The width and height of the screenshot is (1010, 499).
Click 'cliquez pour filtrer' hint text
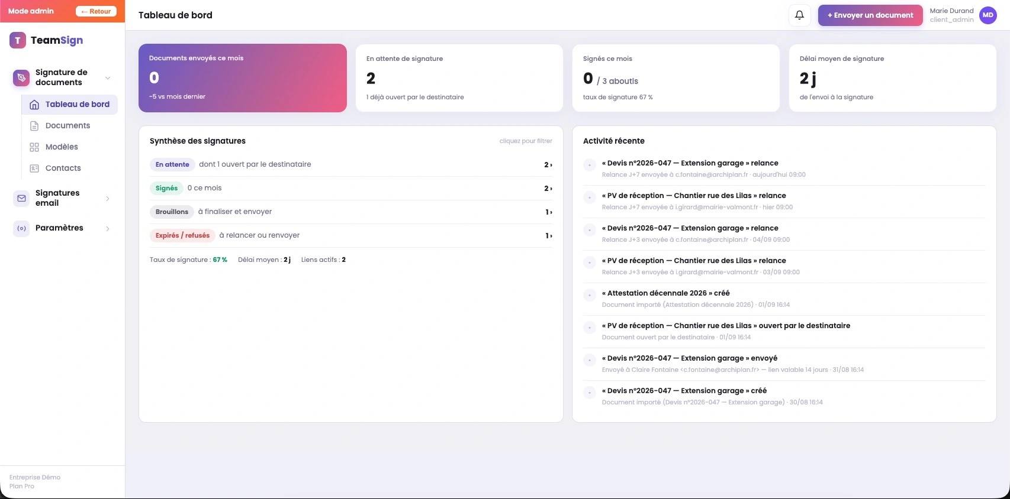(526, 141)
